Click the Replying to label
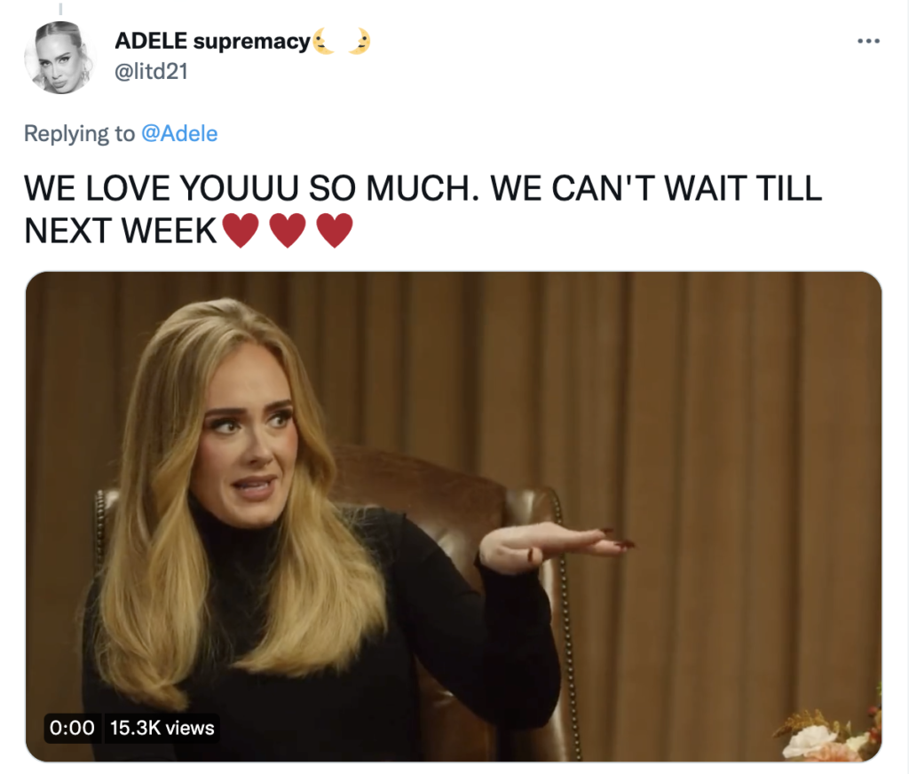The height and width of the screenshot is (774, 909). (79, 133)
